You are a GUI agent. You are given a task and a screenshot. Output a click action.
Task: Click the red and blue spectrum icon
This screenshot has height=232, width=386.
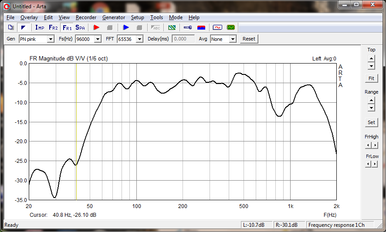point(201,27)
